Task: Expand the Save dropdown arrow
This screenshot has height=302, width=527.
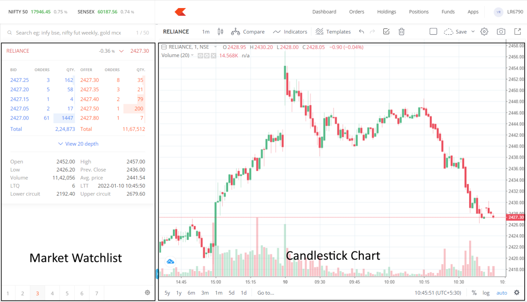Action: (473, 32)
